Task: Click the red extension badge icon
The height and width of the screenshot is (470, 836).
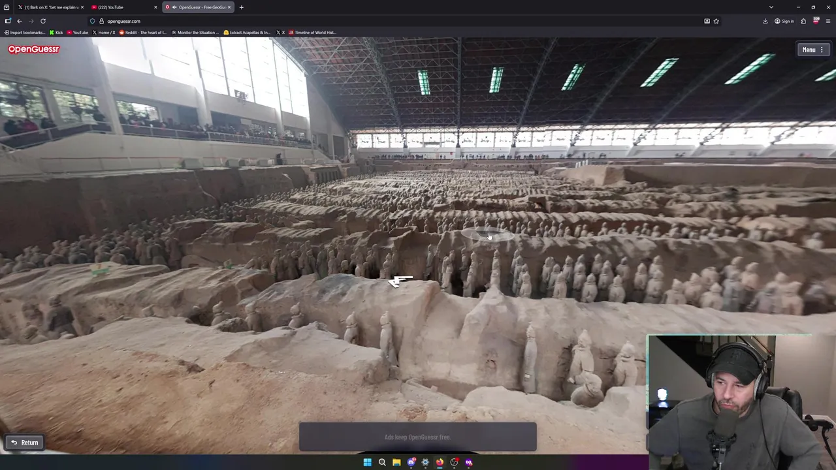Action: [816, 21]
